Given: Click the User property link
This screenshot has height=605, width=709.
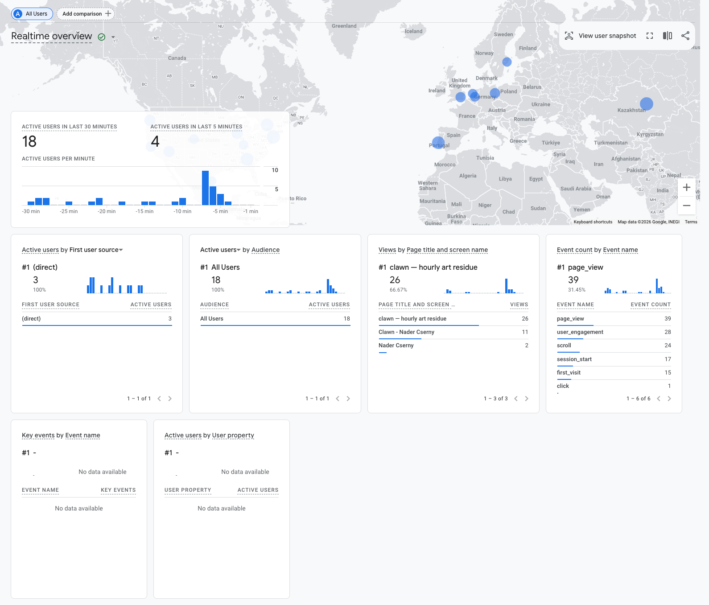Looking at the screenshot, I should (x=233, y=435).
